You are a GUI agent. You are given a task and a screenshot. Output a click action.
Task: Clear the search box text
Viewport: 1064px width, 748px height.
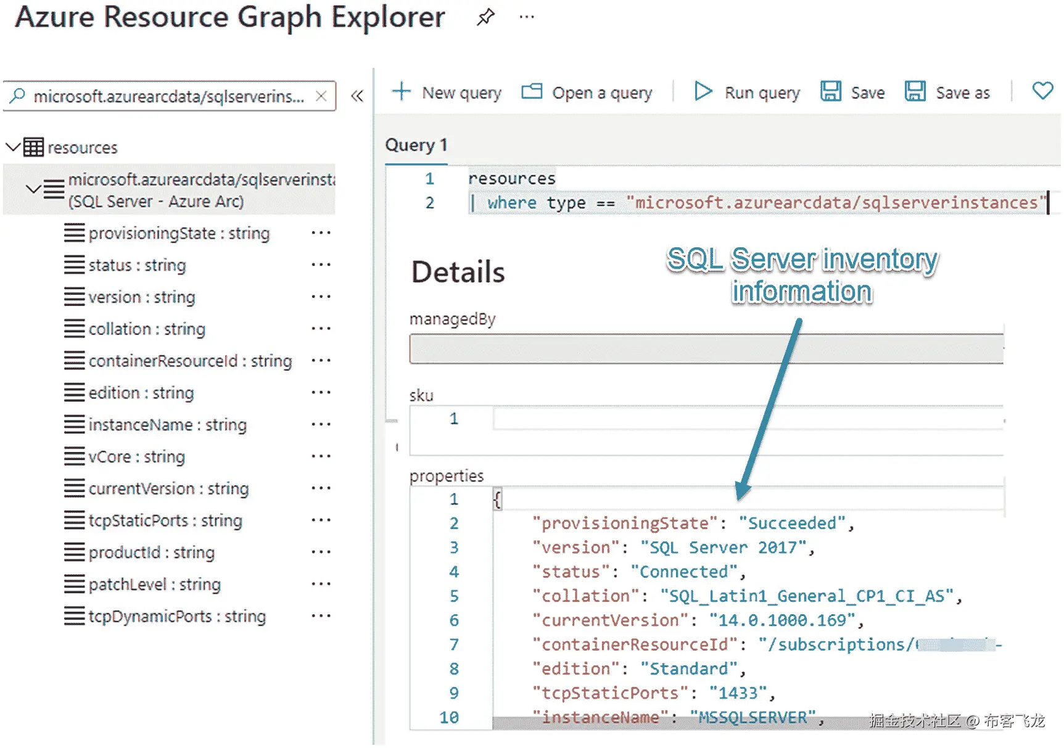tap(321, 96)
